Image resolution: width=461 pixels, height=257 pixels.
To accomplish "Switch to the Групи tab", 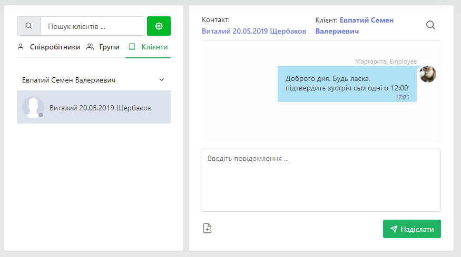I will tap(103, 47).
